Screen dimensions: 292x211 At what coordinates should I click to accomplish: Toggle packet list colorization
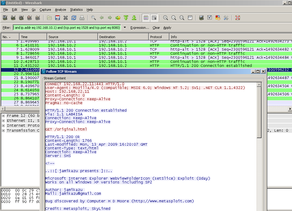tap(146, 18)
